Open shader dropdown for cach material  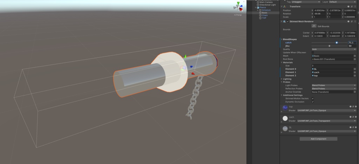[x=326, y=121]
